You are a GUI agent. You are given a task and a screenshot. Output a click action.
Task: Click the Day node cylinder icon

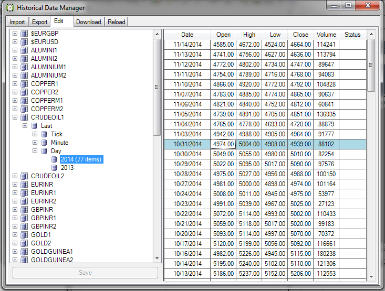click(x=44, y=151)
